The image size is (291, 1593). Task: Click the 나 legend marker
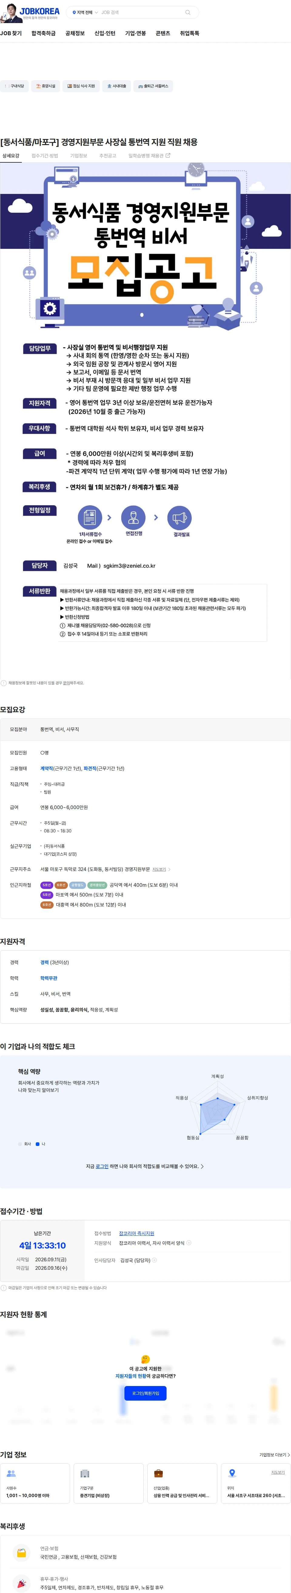tap(38, 1144)
